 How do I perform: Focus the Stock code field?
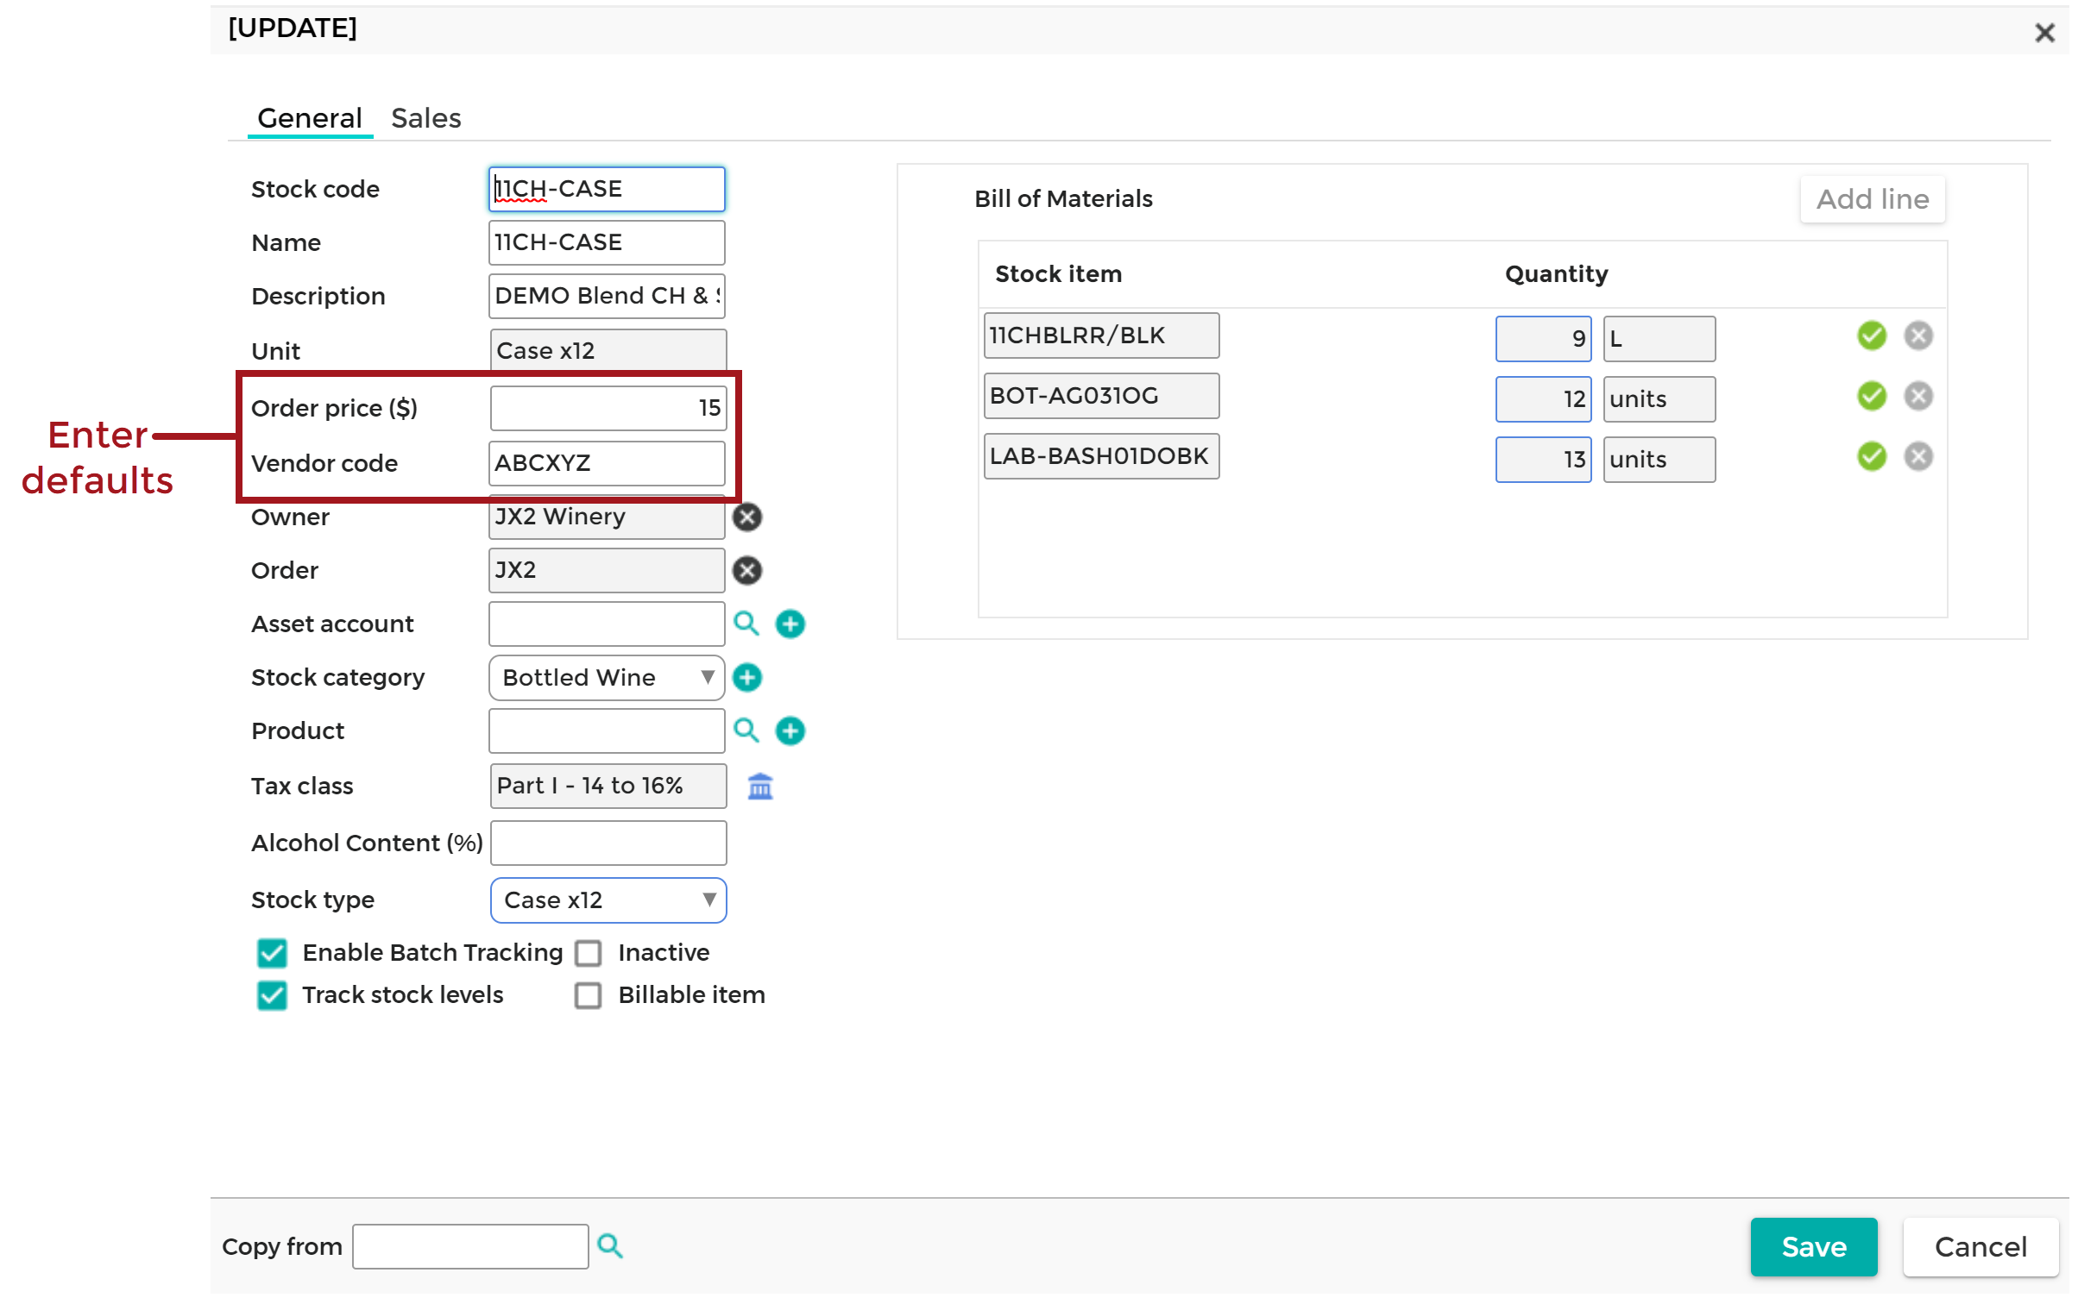tap(607, 189)
